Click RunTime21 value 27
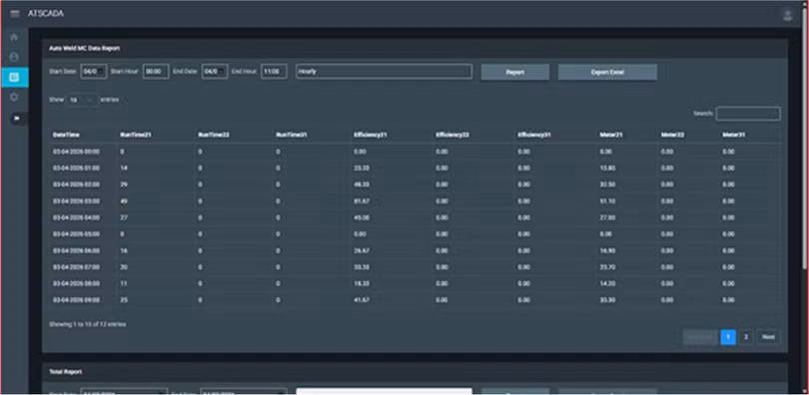The width and height of the screenshot is (809, 395). pos(123,217)
